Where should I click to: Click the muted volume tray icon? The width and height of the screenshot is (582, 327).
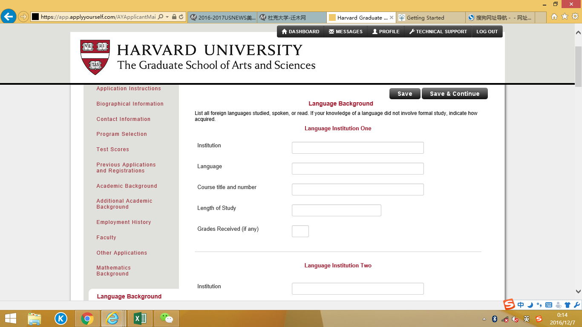click(x=515, y=318)
